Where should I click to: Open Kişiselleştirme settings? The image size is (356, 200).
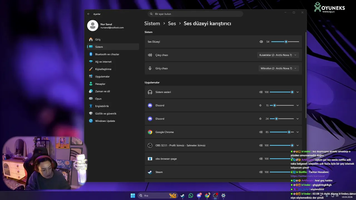point(113,69)
